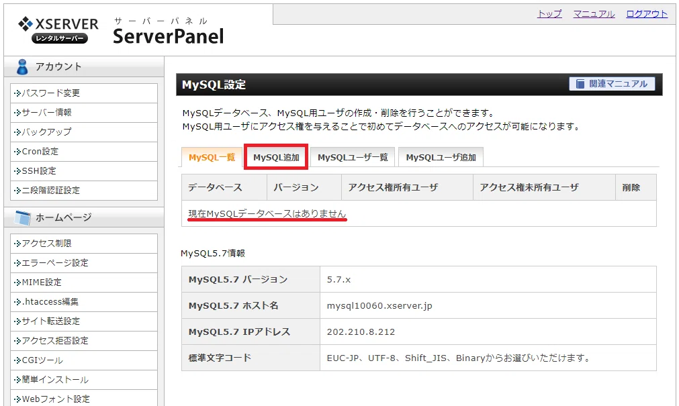Click the MySQL設定 page heading

(214, 85)
